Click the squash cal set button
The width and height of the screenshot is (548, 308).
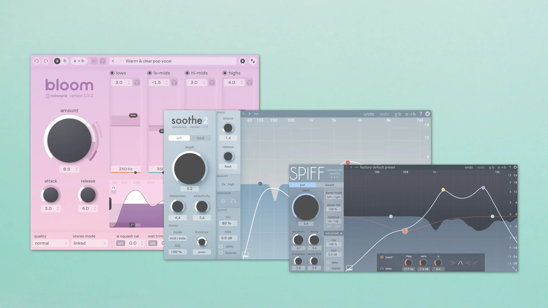(120, 243)
